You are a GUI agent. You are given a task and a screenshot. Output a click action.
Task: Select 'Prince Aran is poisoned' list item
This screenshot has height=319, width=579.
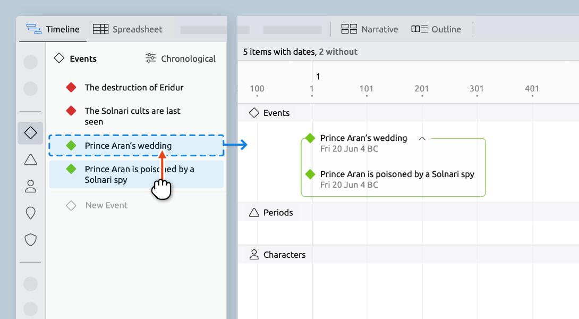(137, 174)
